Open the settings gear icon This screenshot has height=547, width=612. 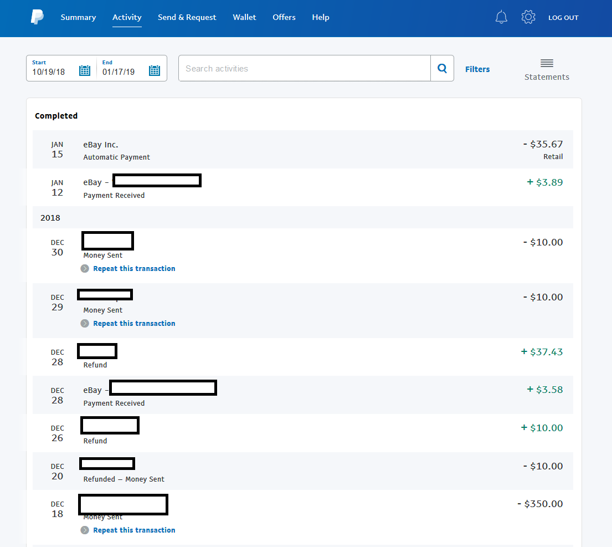(528, 17)
